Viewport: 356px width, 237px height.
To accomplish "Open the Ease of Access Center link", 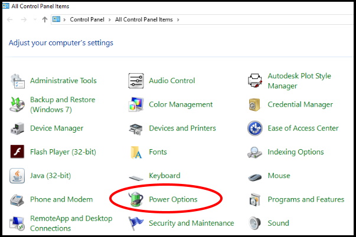I will pyautogui.click(x=303, y=129).
